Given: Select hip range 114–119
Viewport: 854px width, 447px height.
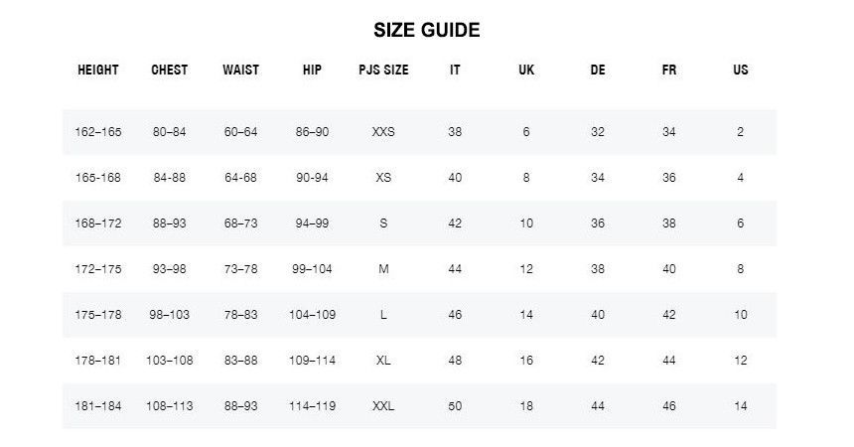Looking at the screenshot, I should point(312,406).
